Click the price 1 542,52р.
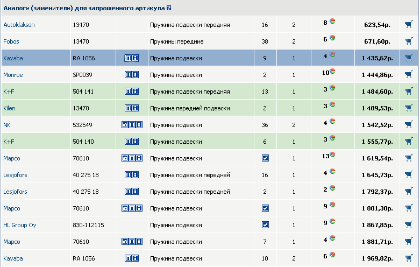Screen dimensions: 420x267 coord(377,125)
